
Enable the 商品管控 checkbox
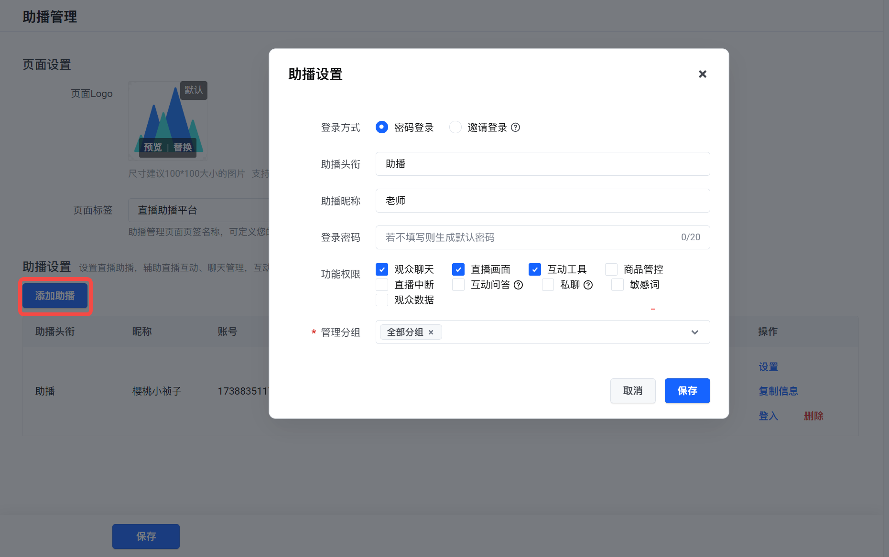click(x=611, y=269)
